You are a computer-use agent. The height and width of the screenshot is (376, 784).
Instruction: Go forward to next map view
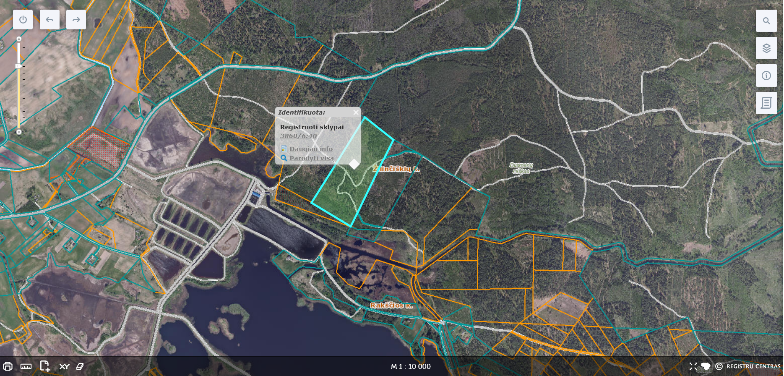(76, 20)
